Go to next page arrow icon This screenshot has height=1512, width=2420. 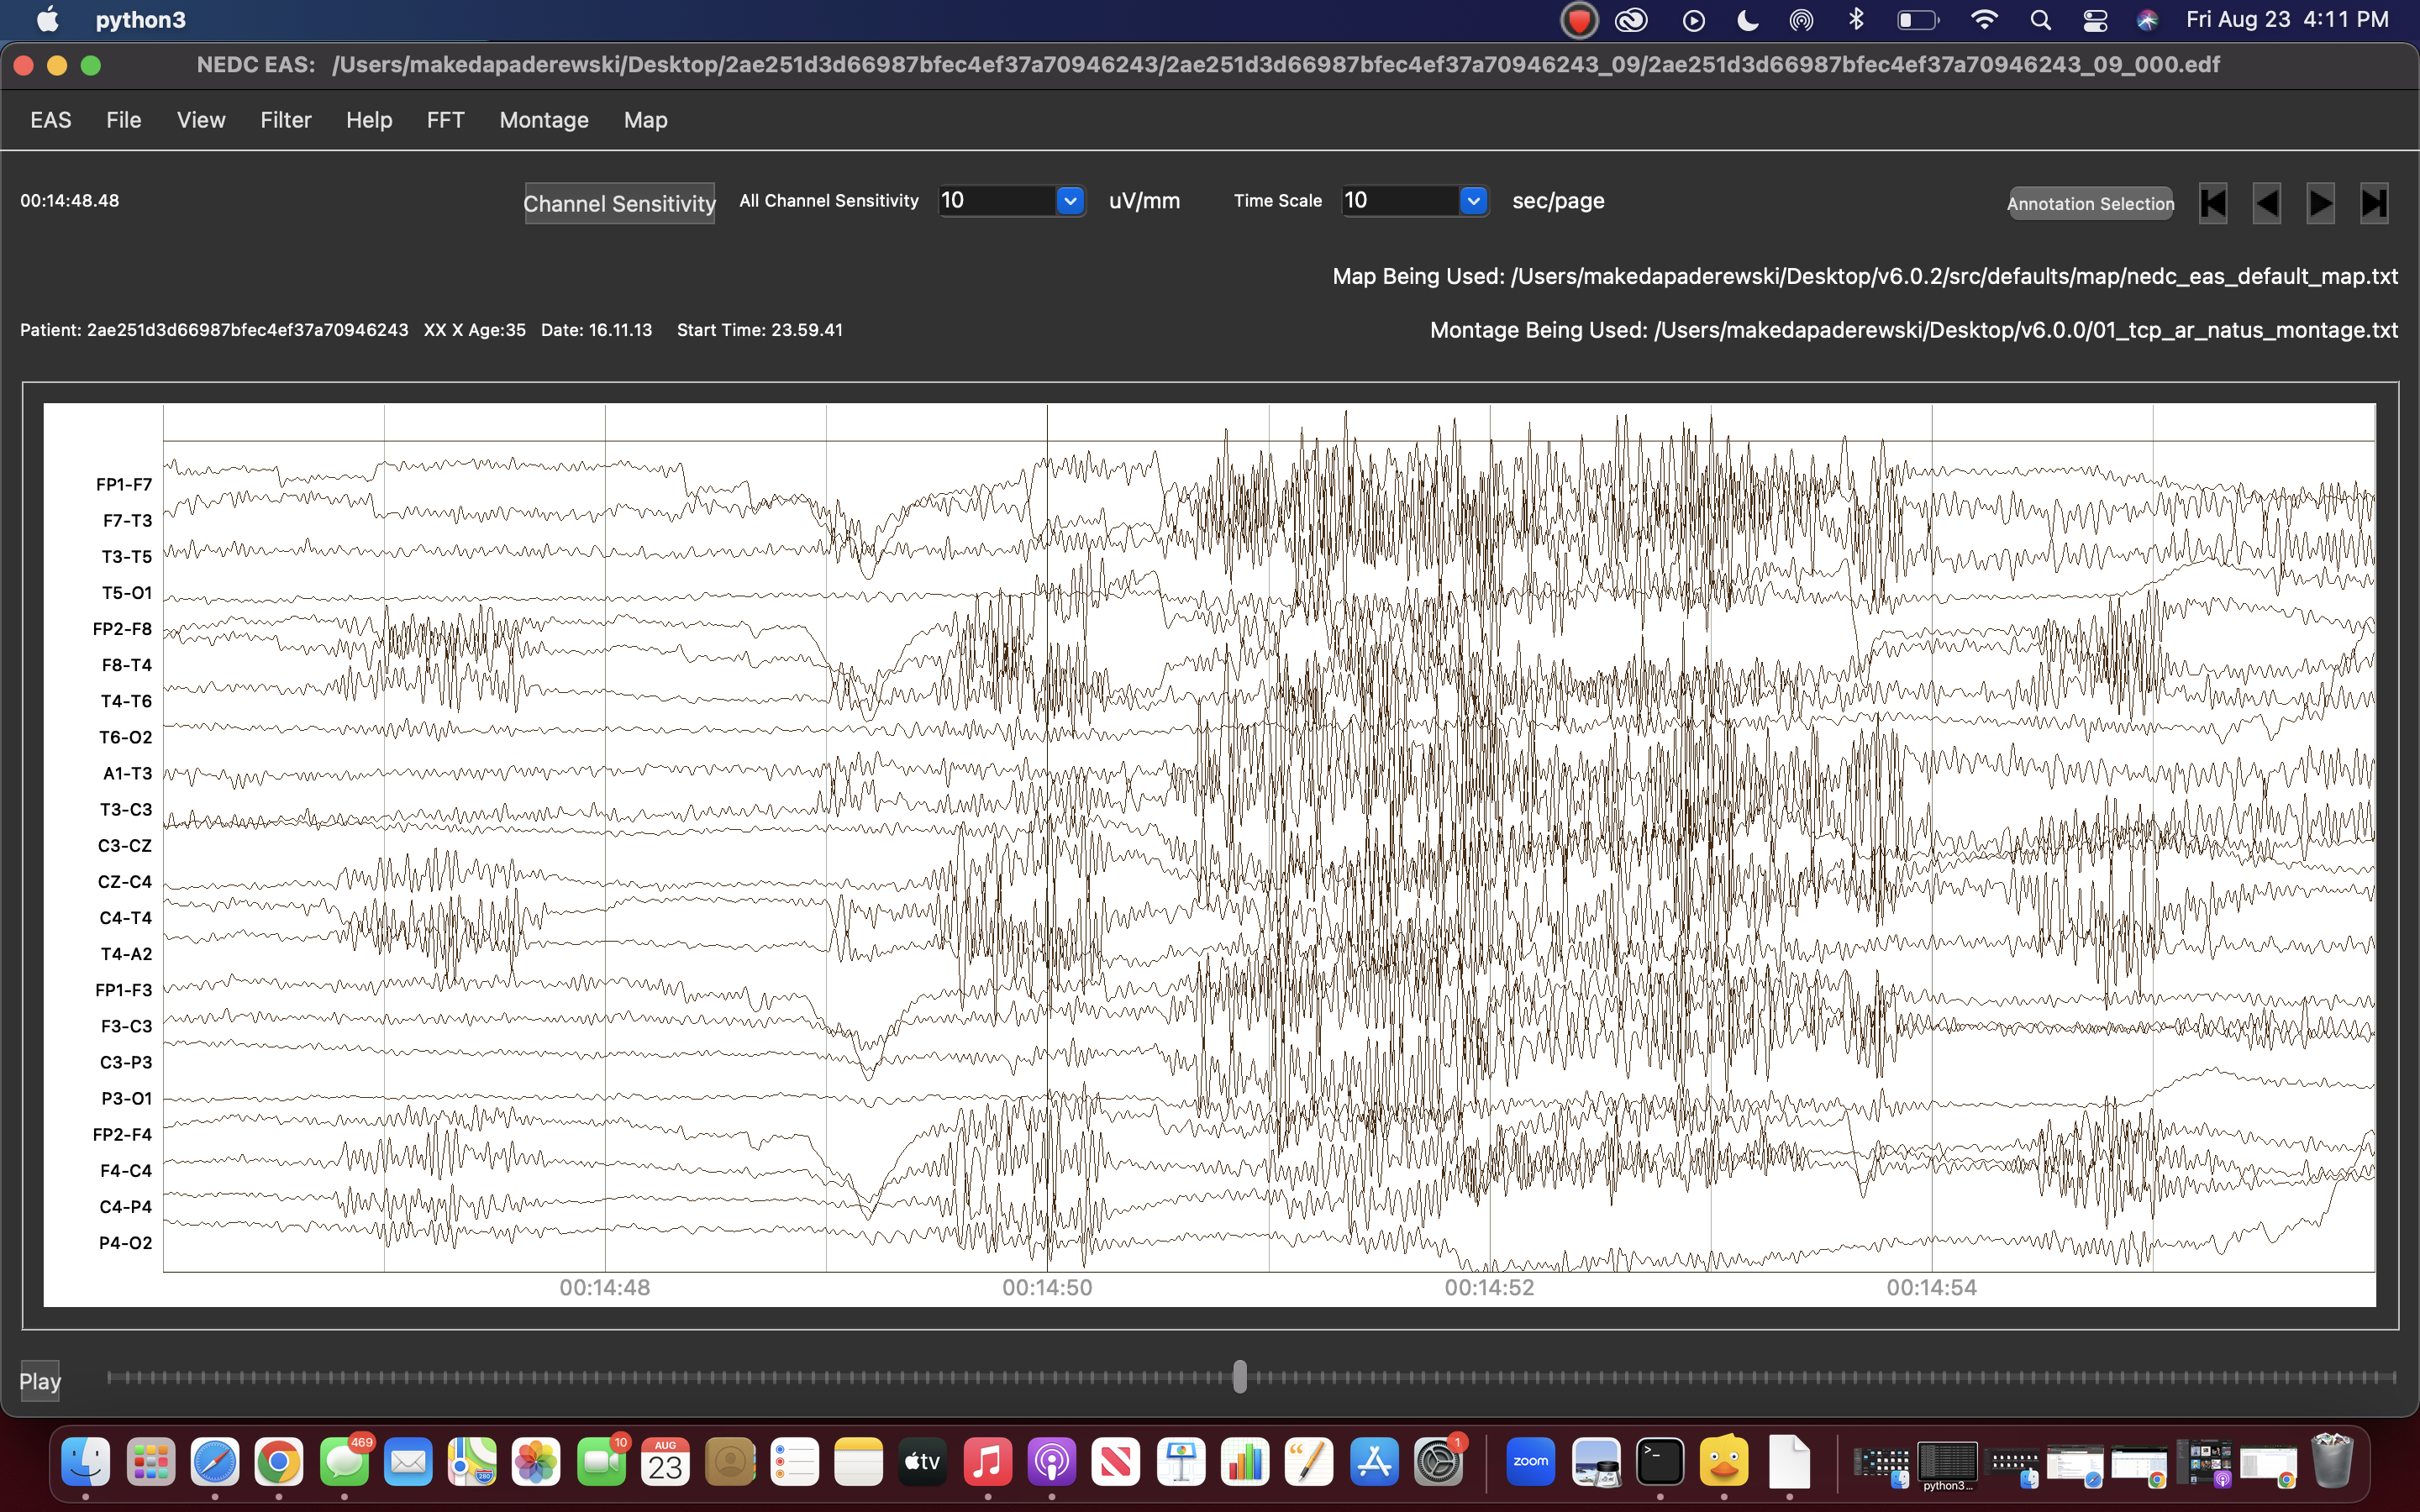point(2320,203)
